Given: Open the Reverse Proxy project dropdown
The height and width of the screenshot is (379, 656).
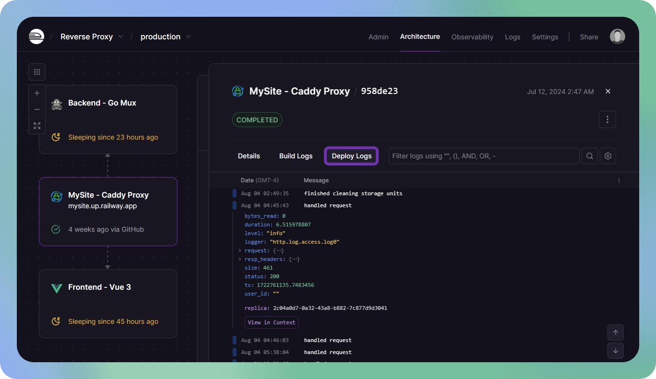Looking at the screenshot, I should pyautogui.click(x=92, y=36).
